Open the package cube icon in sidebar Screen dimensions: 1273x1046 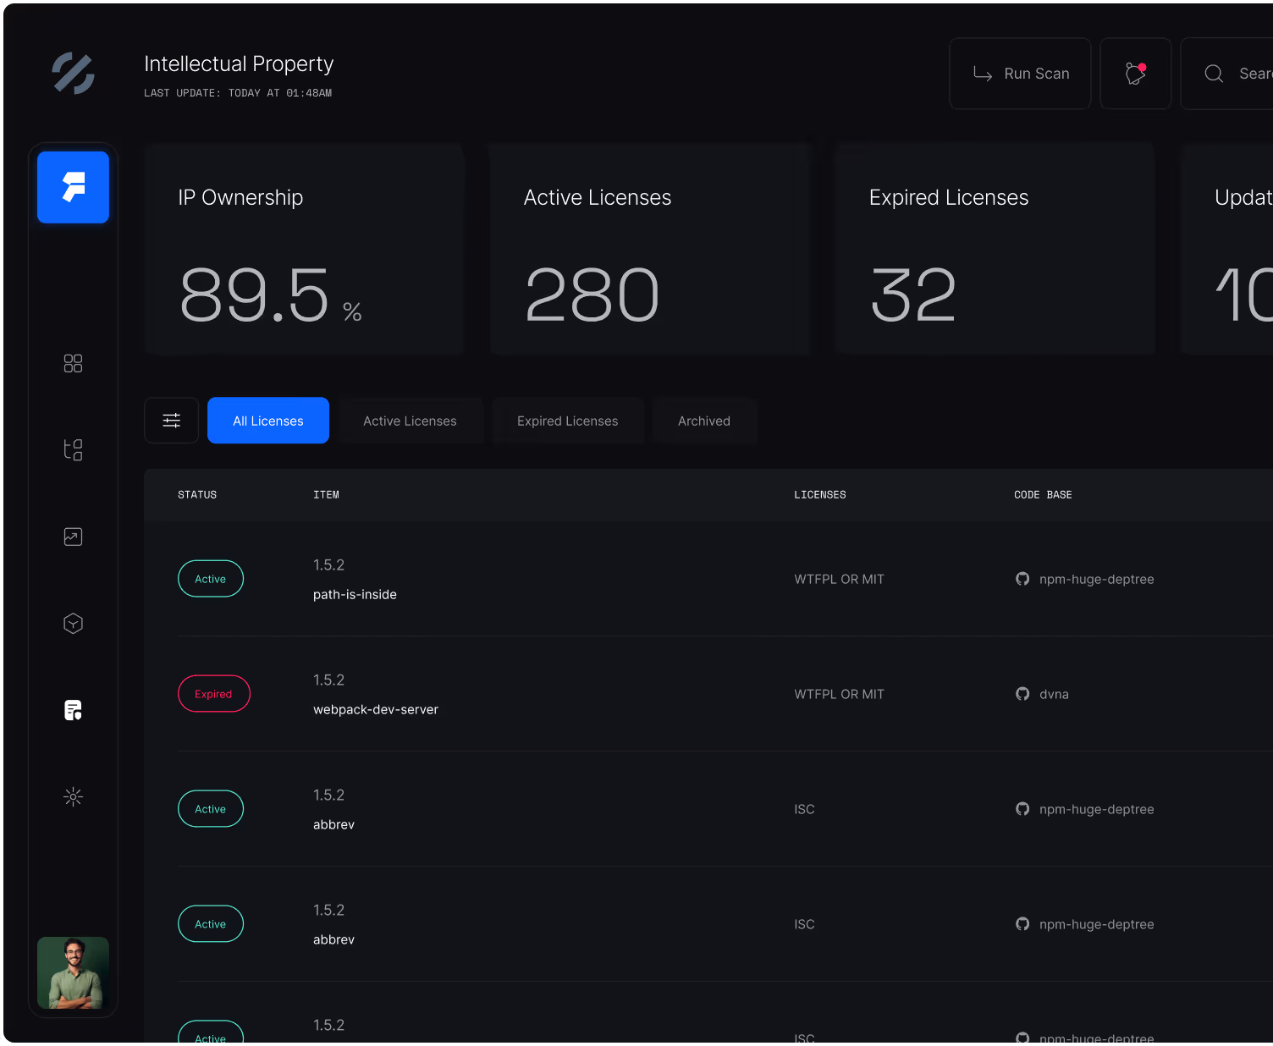tap(73, 624)
